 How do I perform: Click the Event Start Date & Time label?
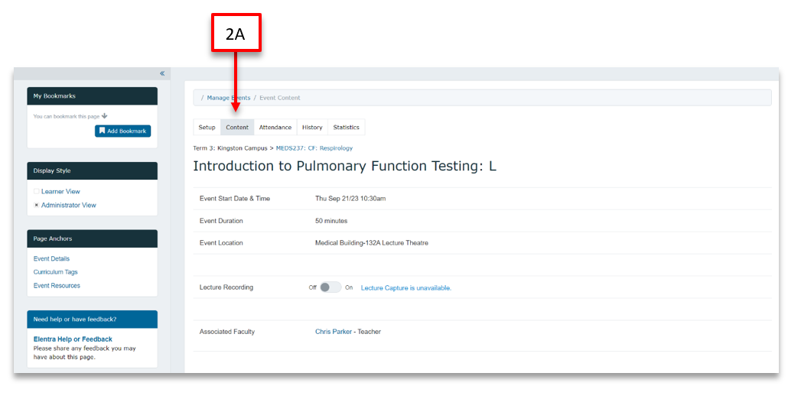(x=235, y=198)
